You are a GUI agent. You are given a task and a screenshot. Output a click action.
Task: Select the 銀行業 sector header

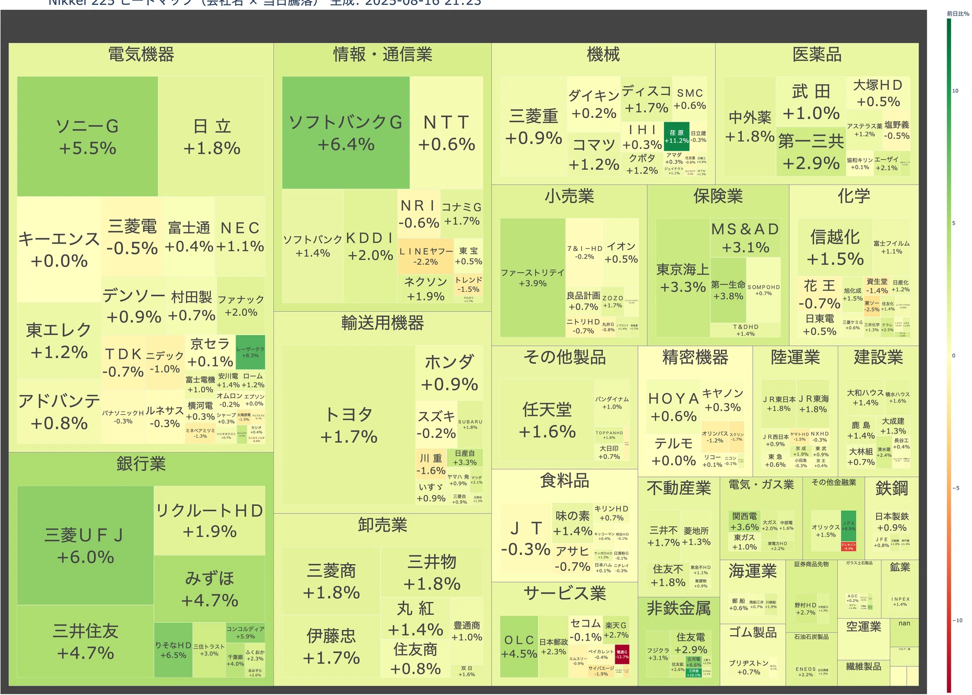(x=141, y=464)
